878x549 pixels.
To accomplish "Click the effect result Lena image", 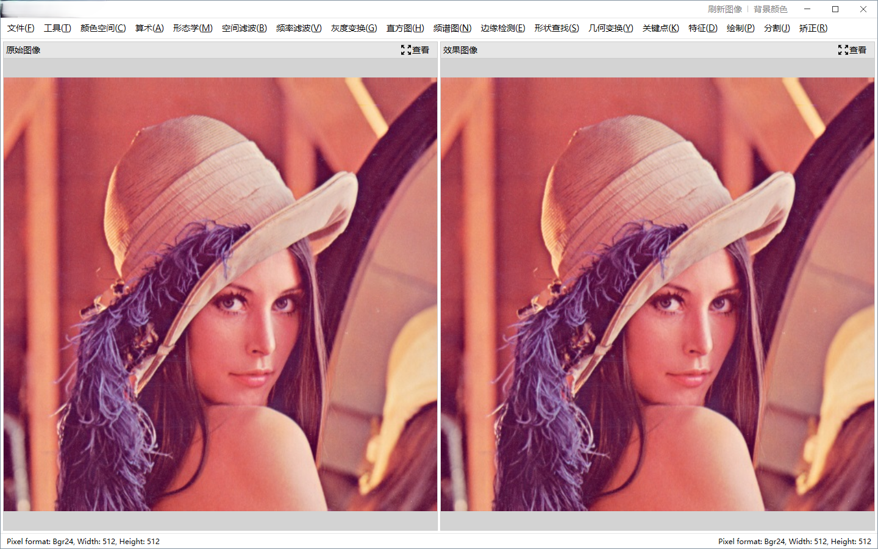I will click(657, 294).
